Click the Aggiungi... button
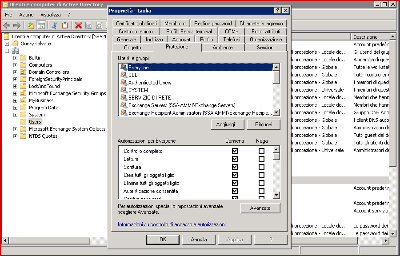 227,124
